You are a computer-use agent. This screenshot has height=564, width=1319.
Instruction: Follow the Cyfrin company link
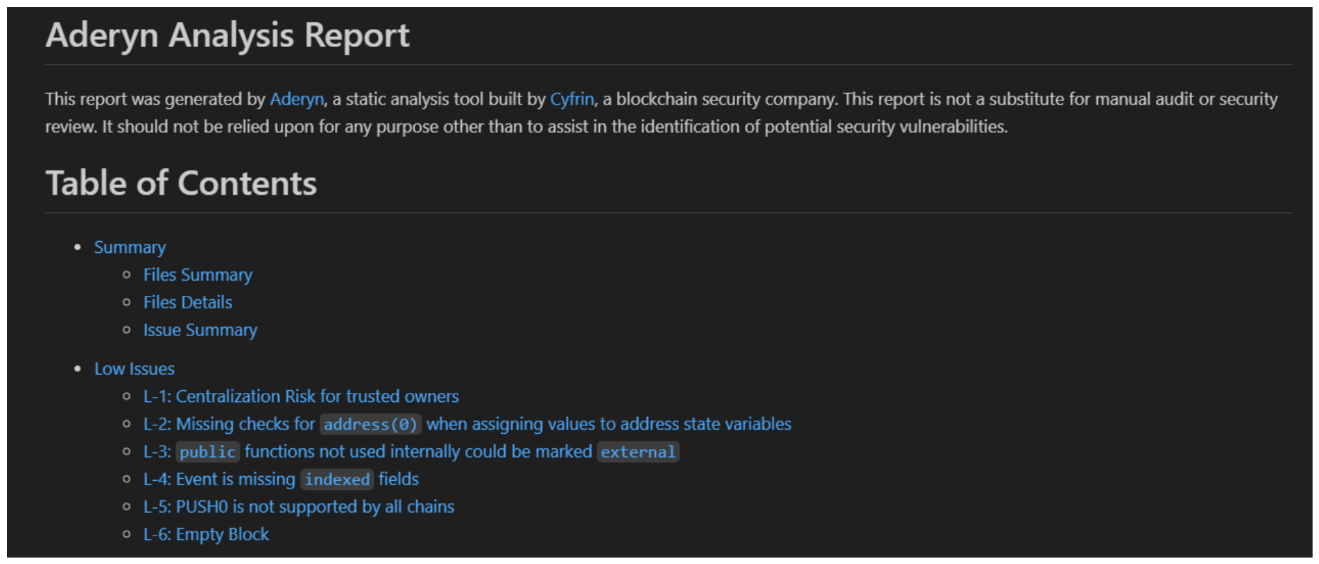pyautogui.click(x=571, y=99)
